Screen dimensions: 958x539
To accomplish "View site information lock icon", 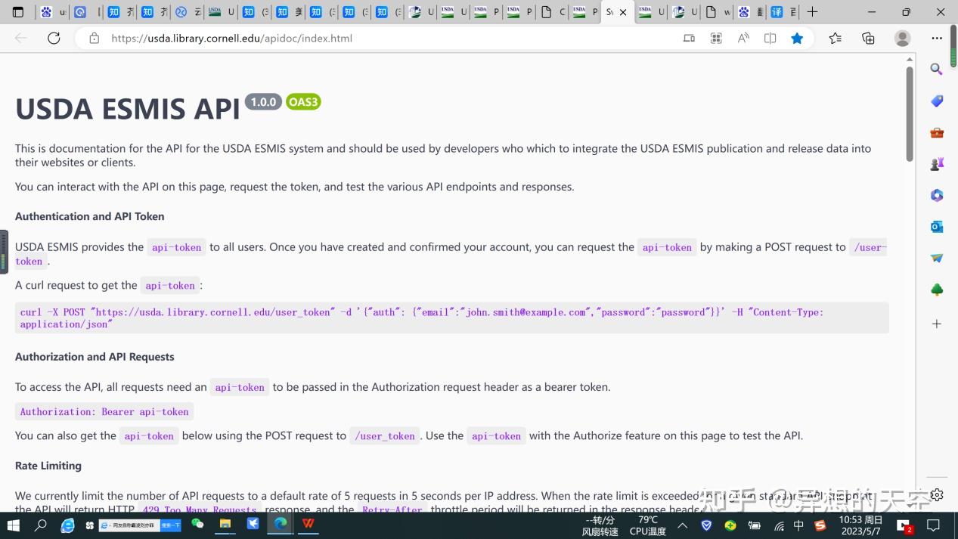I will (94, 38).
